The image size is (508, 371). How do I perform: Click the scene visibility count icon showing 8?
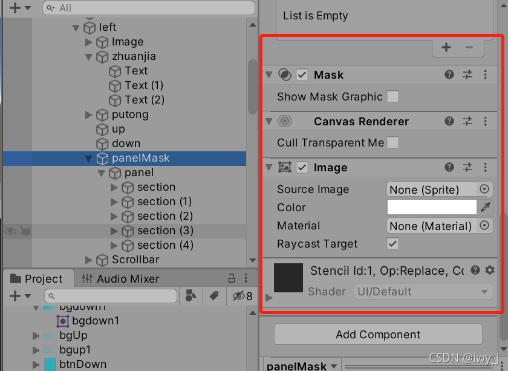[x=239, y=295]
